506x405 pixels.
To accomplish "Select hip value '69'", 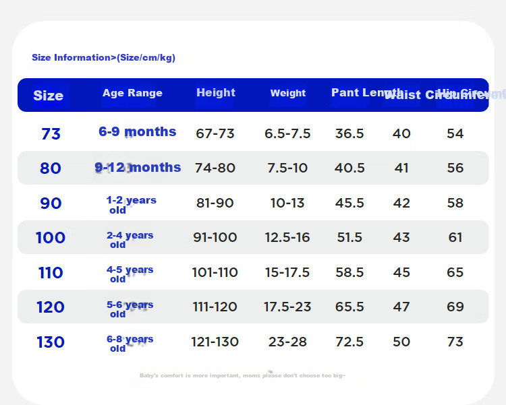I will [455, 307].
